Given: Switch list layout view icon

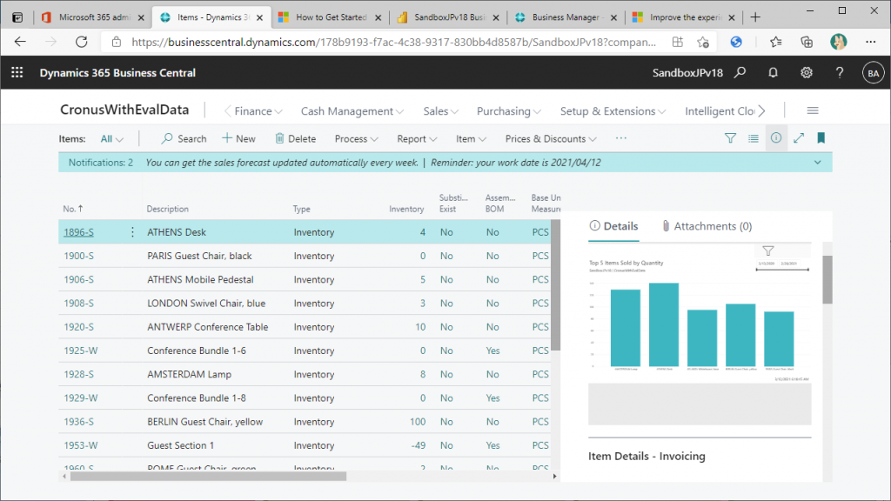Looking at the screenshot, I should pyautogui.click(x=754, y=138).
